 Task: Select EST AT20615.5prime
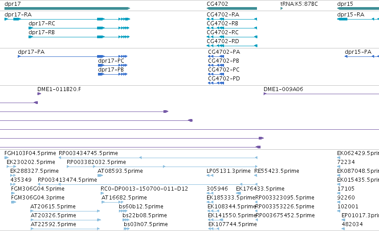(65, 211)
